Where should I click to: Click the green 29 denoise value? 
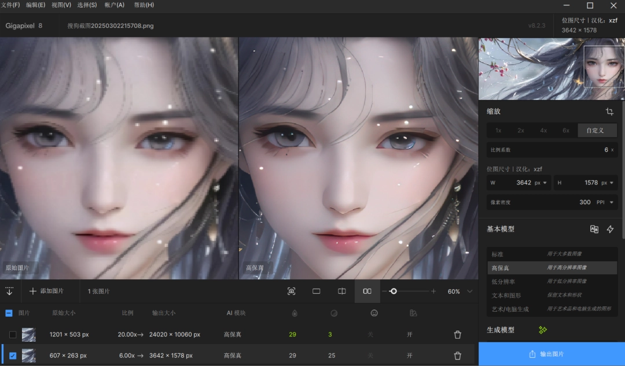coord(293,335)
